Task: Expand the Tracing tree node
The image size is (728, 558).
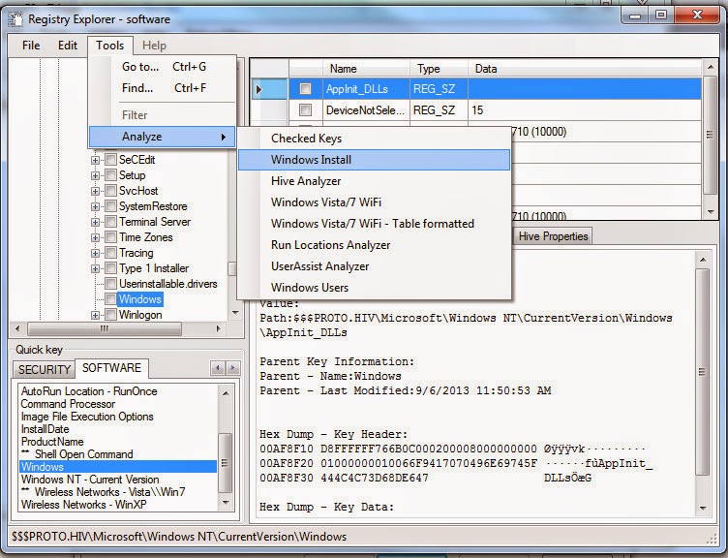Action: pyautogui.click(x=95, y=253)
